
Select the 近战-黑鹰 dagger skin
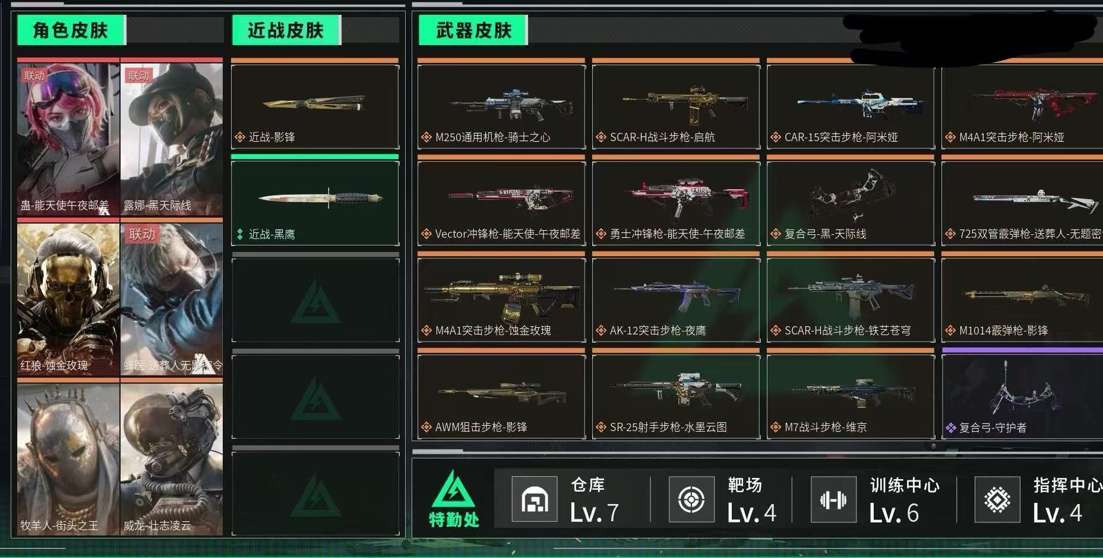click(315, 203)
